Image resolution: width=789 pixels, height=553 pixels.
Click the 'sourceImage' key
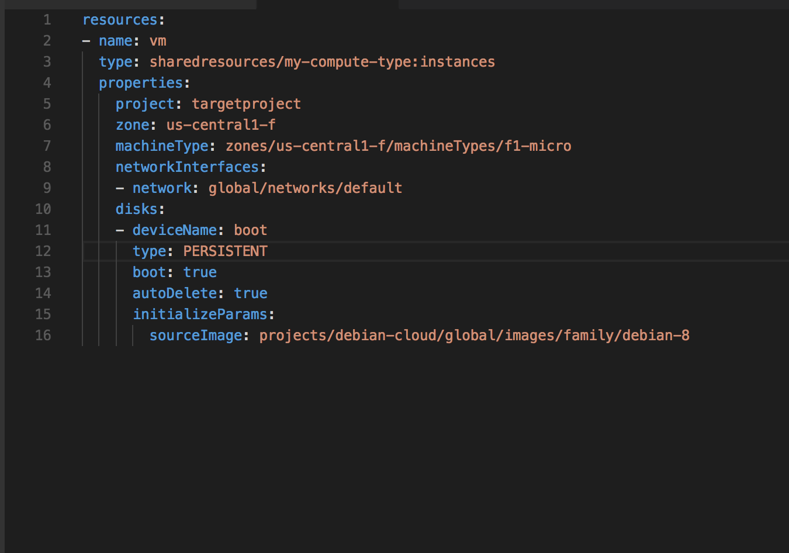pyautogui.click(x=195, y=336)
